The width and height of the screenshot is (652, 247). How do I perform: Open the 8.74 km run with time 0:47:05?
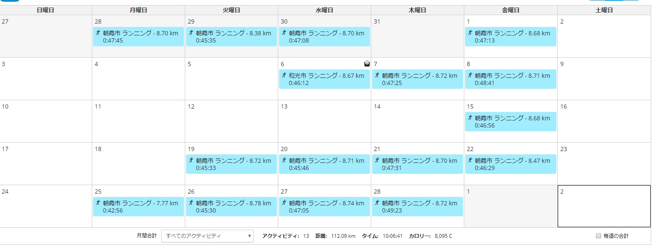[x=325, y=207]
